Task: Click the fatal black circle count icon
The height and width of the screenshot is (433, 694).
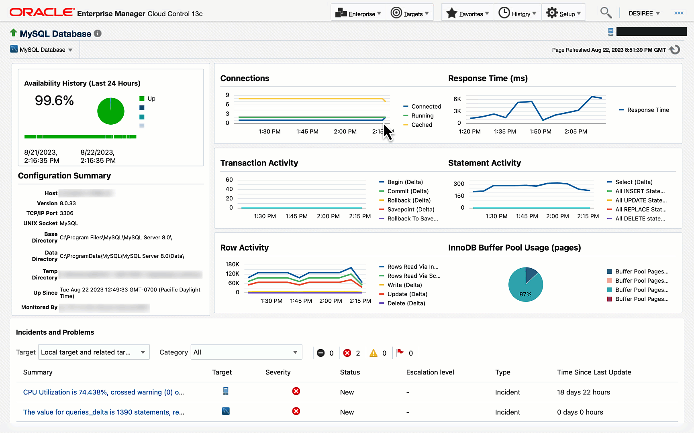Action: [320, 353]
